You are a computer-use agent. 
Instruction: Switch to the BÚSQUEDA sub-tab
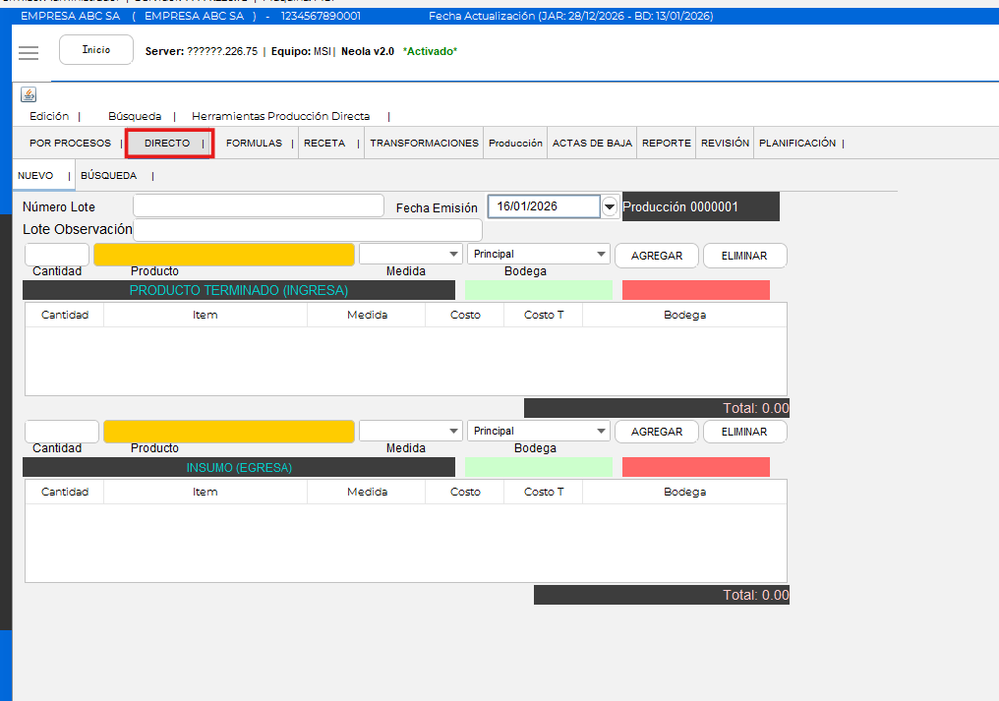[x=108, y=176]
